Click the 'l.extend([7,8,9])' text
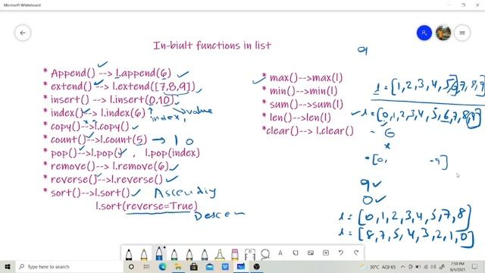This screenshot has width=485, height=273. point(154,86)
